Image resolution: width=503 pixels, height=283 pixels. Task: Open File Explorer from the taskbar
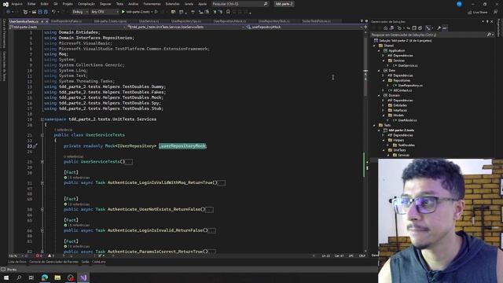[x=57, y=277]
